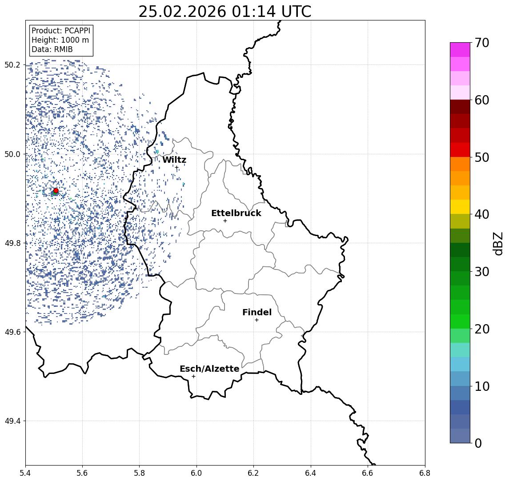This screenshot has width=509, height=482.
Task: Click the Ettelbruck station cross marker
Action: (x=225, y=221)
